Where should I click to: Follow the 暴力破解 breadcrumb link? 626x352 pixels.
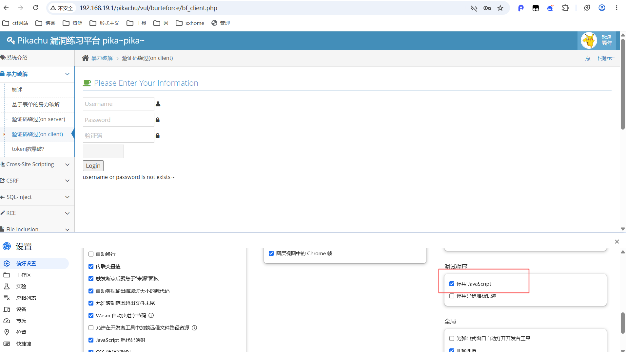(102, 58)
